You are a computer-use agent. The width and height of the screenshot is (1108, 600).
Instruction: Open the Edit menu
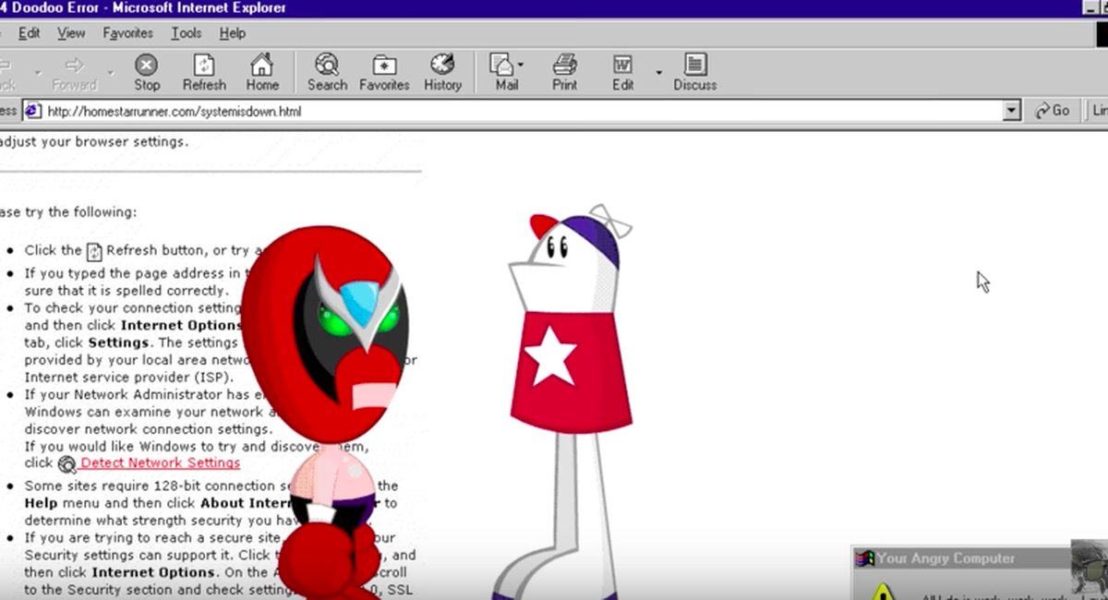[29, 33]
